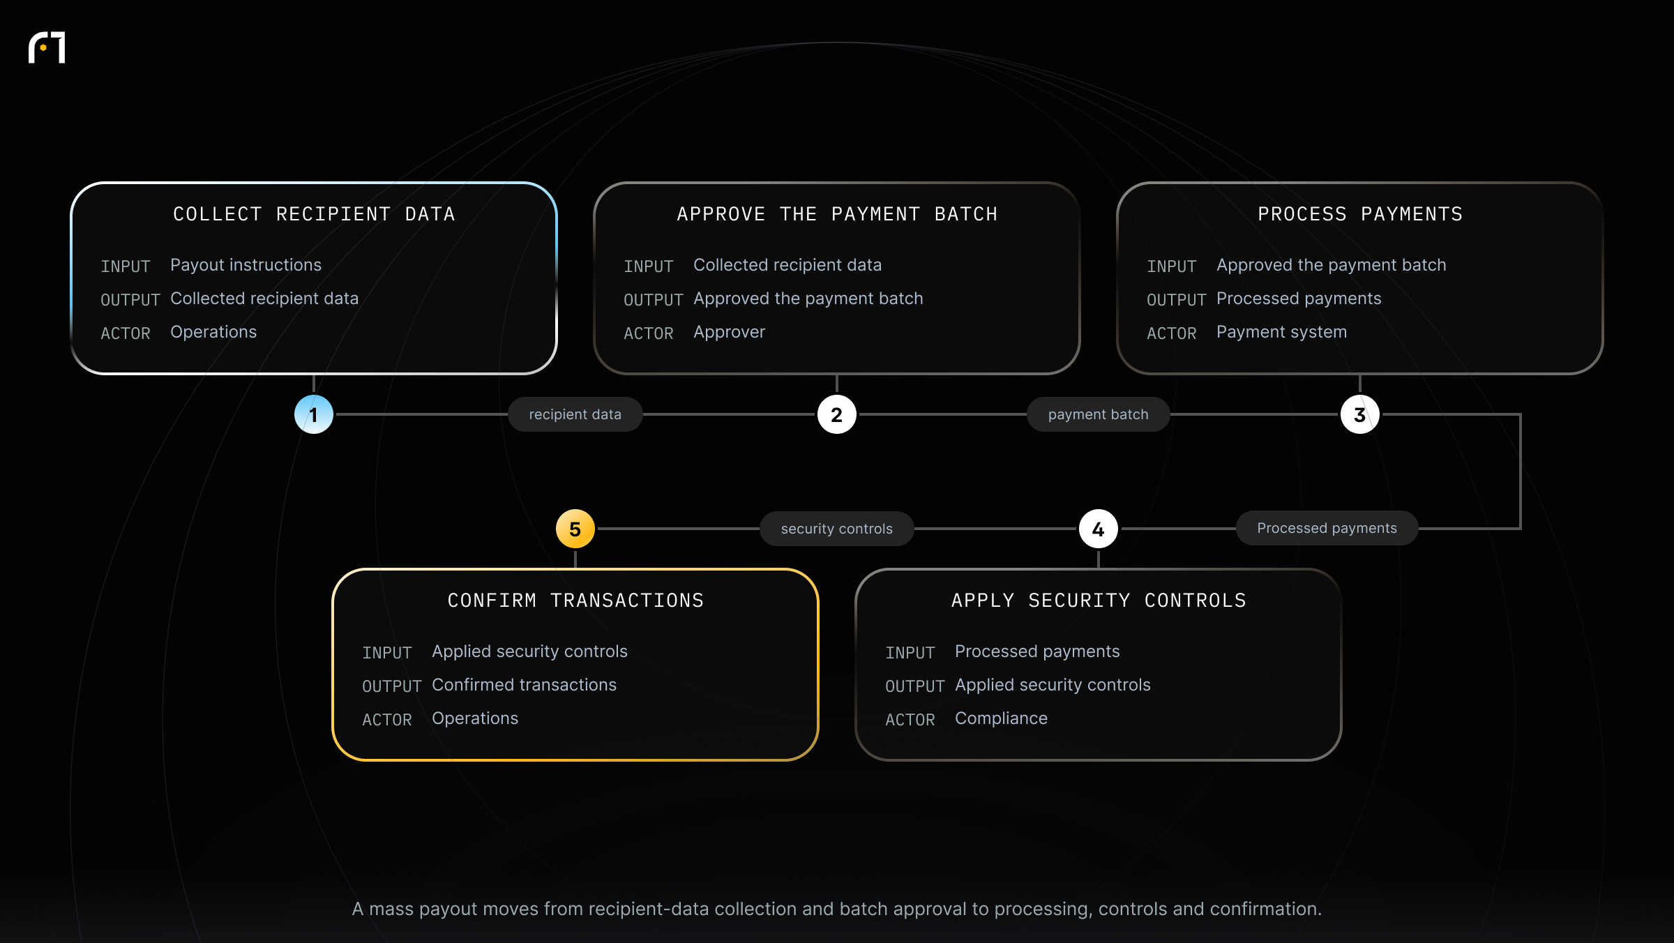The width and height of the screenshot is (1674, 943).
Task: Click 'Processed payments' input in Security Controls card
Action: pyautogui.click(x=1037, y=651)
